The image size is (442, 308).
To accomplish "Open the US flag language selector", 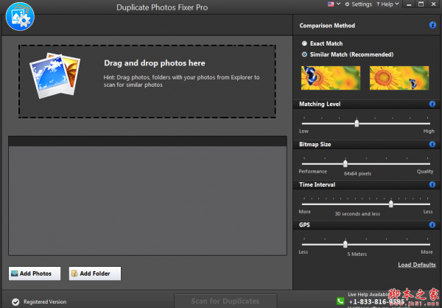I will [x=331, y=4].
